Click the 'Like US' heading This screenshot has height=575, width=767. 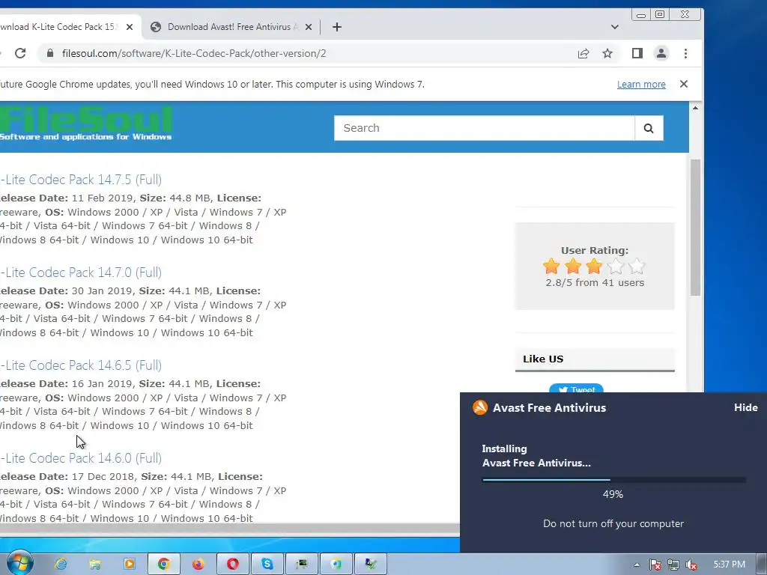point(543,359)
